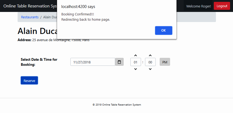Increase the hour with the up chevron
Viewport: 233px width, 113px height.
pyautogui.click(x=135, y=55)
